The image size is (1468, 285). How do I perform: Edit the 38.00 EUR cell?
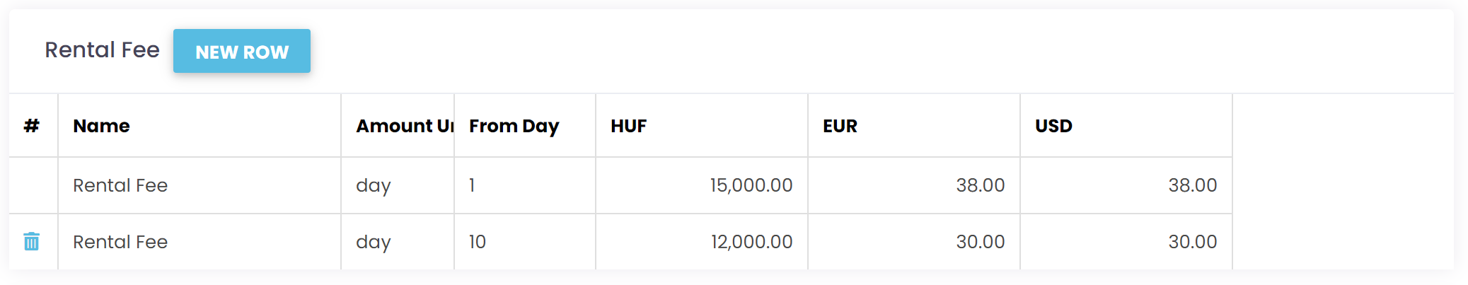pos(914,185)
